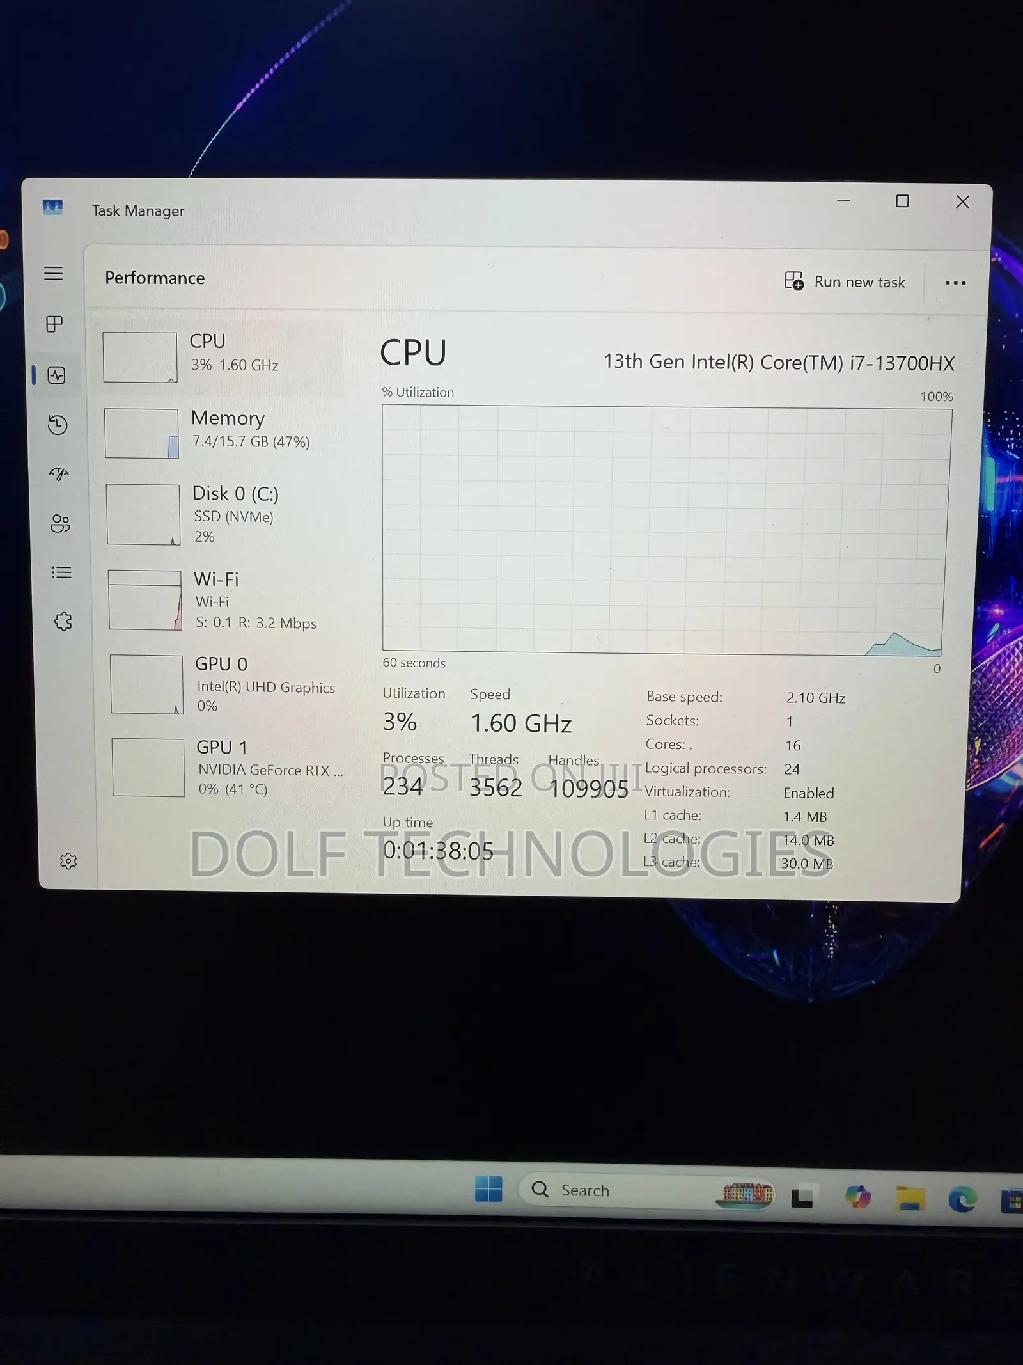Screen dimensions: 1023x1365
Task: Click the CPU mini graph thumbnail
Action: pos(140,357)
